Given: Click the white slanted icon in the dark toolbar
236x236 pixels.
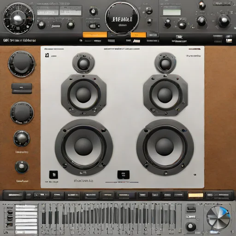Looking at the screenshot, I should [x=136, y=41].
